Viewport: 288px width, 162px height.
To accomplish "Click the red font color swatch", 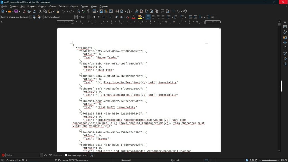I will [133, 17].
